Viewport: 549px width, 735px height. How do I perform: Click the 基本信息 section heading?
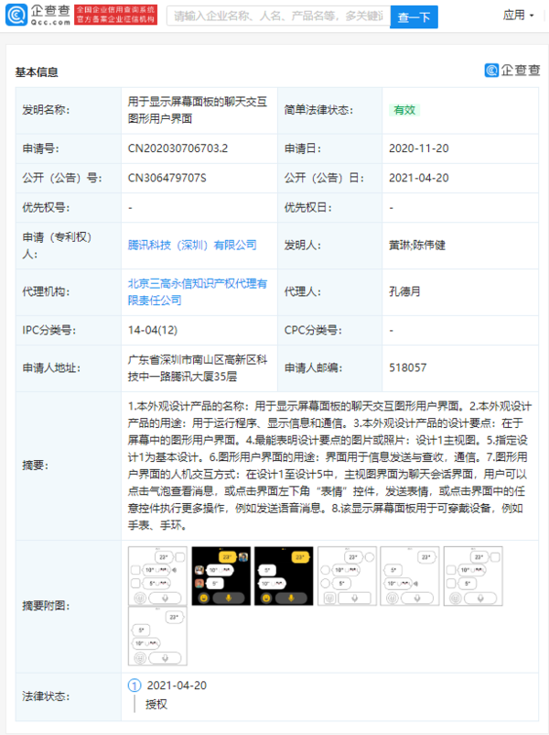coord(37,72)
